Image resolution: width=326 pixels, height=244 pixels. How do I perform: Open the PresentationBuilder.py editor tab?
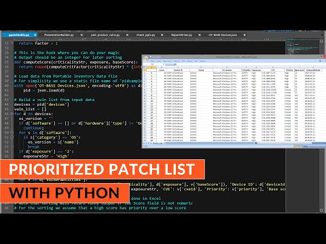pyautogui.click(x=59, y=35)
